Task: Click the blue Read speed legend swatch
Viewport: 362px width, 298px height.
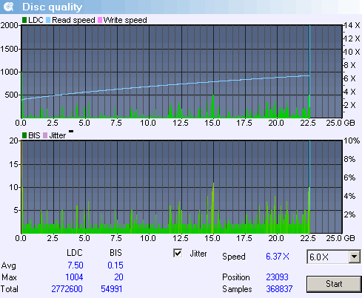Action: pos(48,20)
